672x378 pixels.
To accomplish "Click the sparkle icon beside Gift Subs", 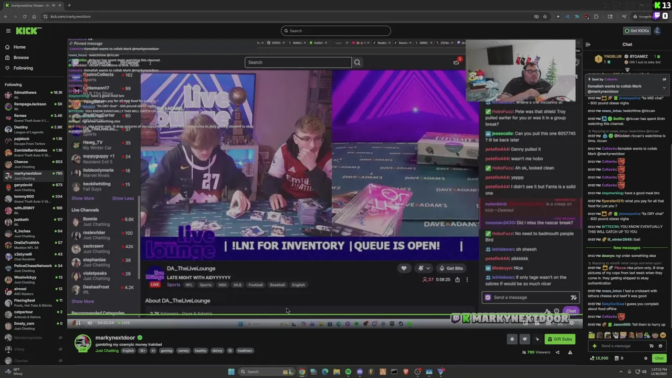I will click(x=537, y=339).
